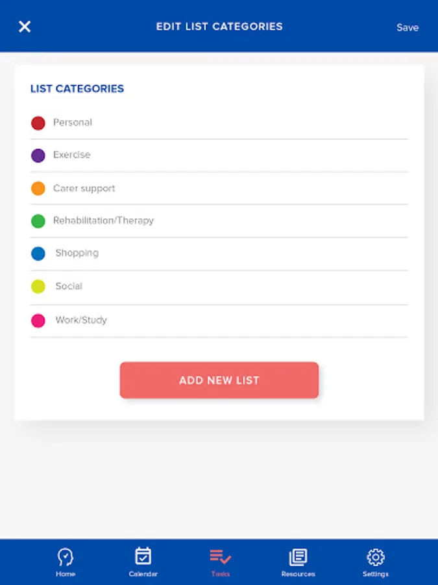Pick the yellow Social color dot
The width and height of the screenshot is (438, 585).
point(38,287)
